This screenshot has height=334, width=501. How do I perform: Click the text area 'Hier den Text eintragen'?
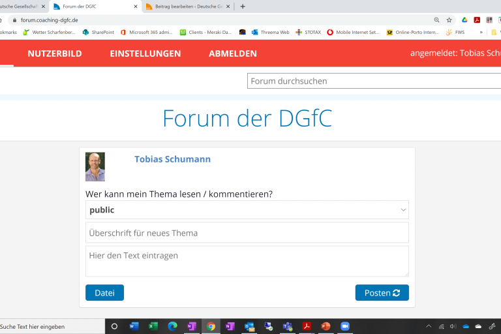[x=247, y=261]
